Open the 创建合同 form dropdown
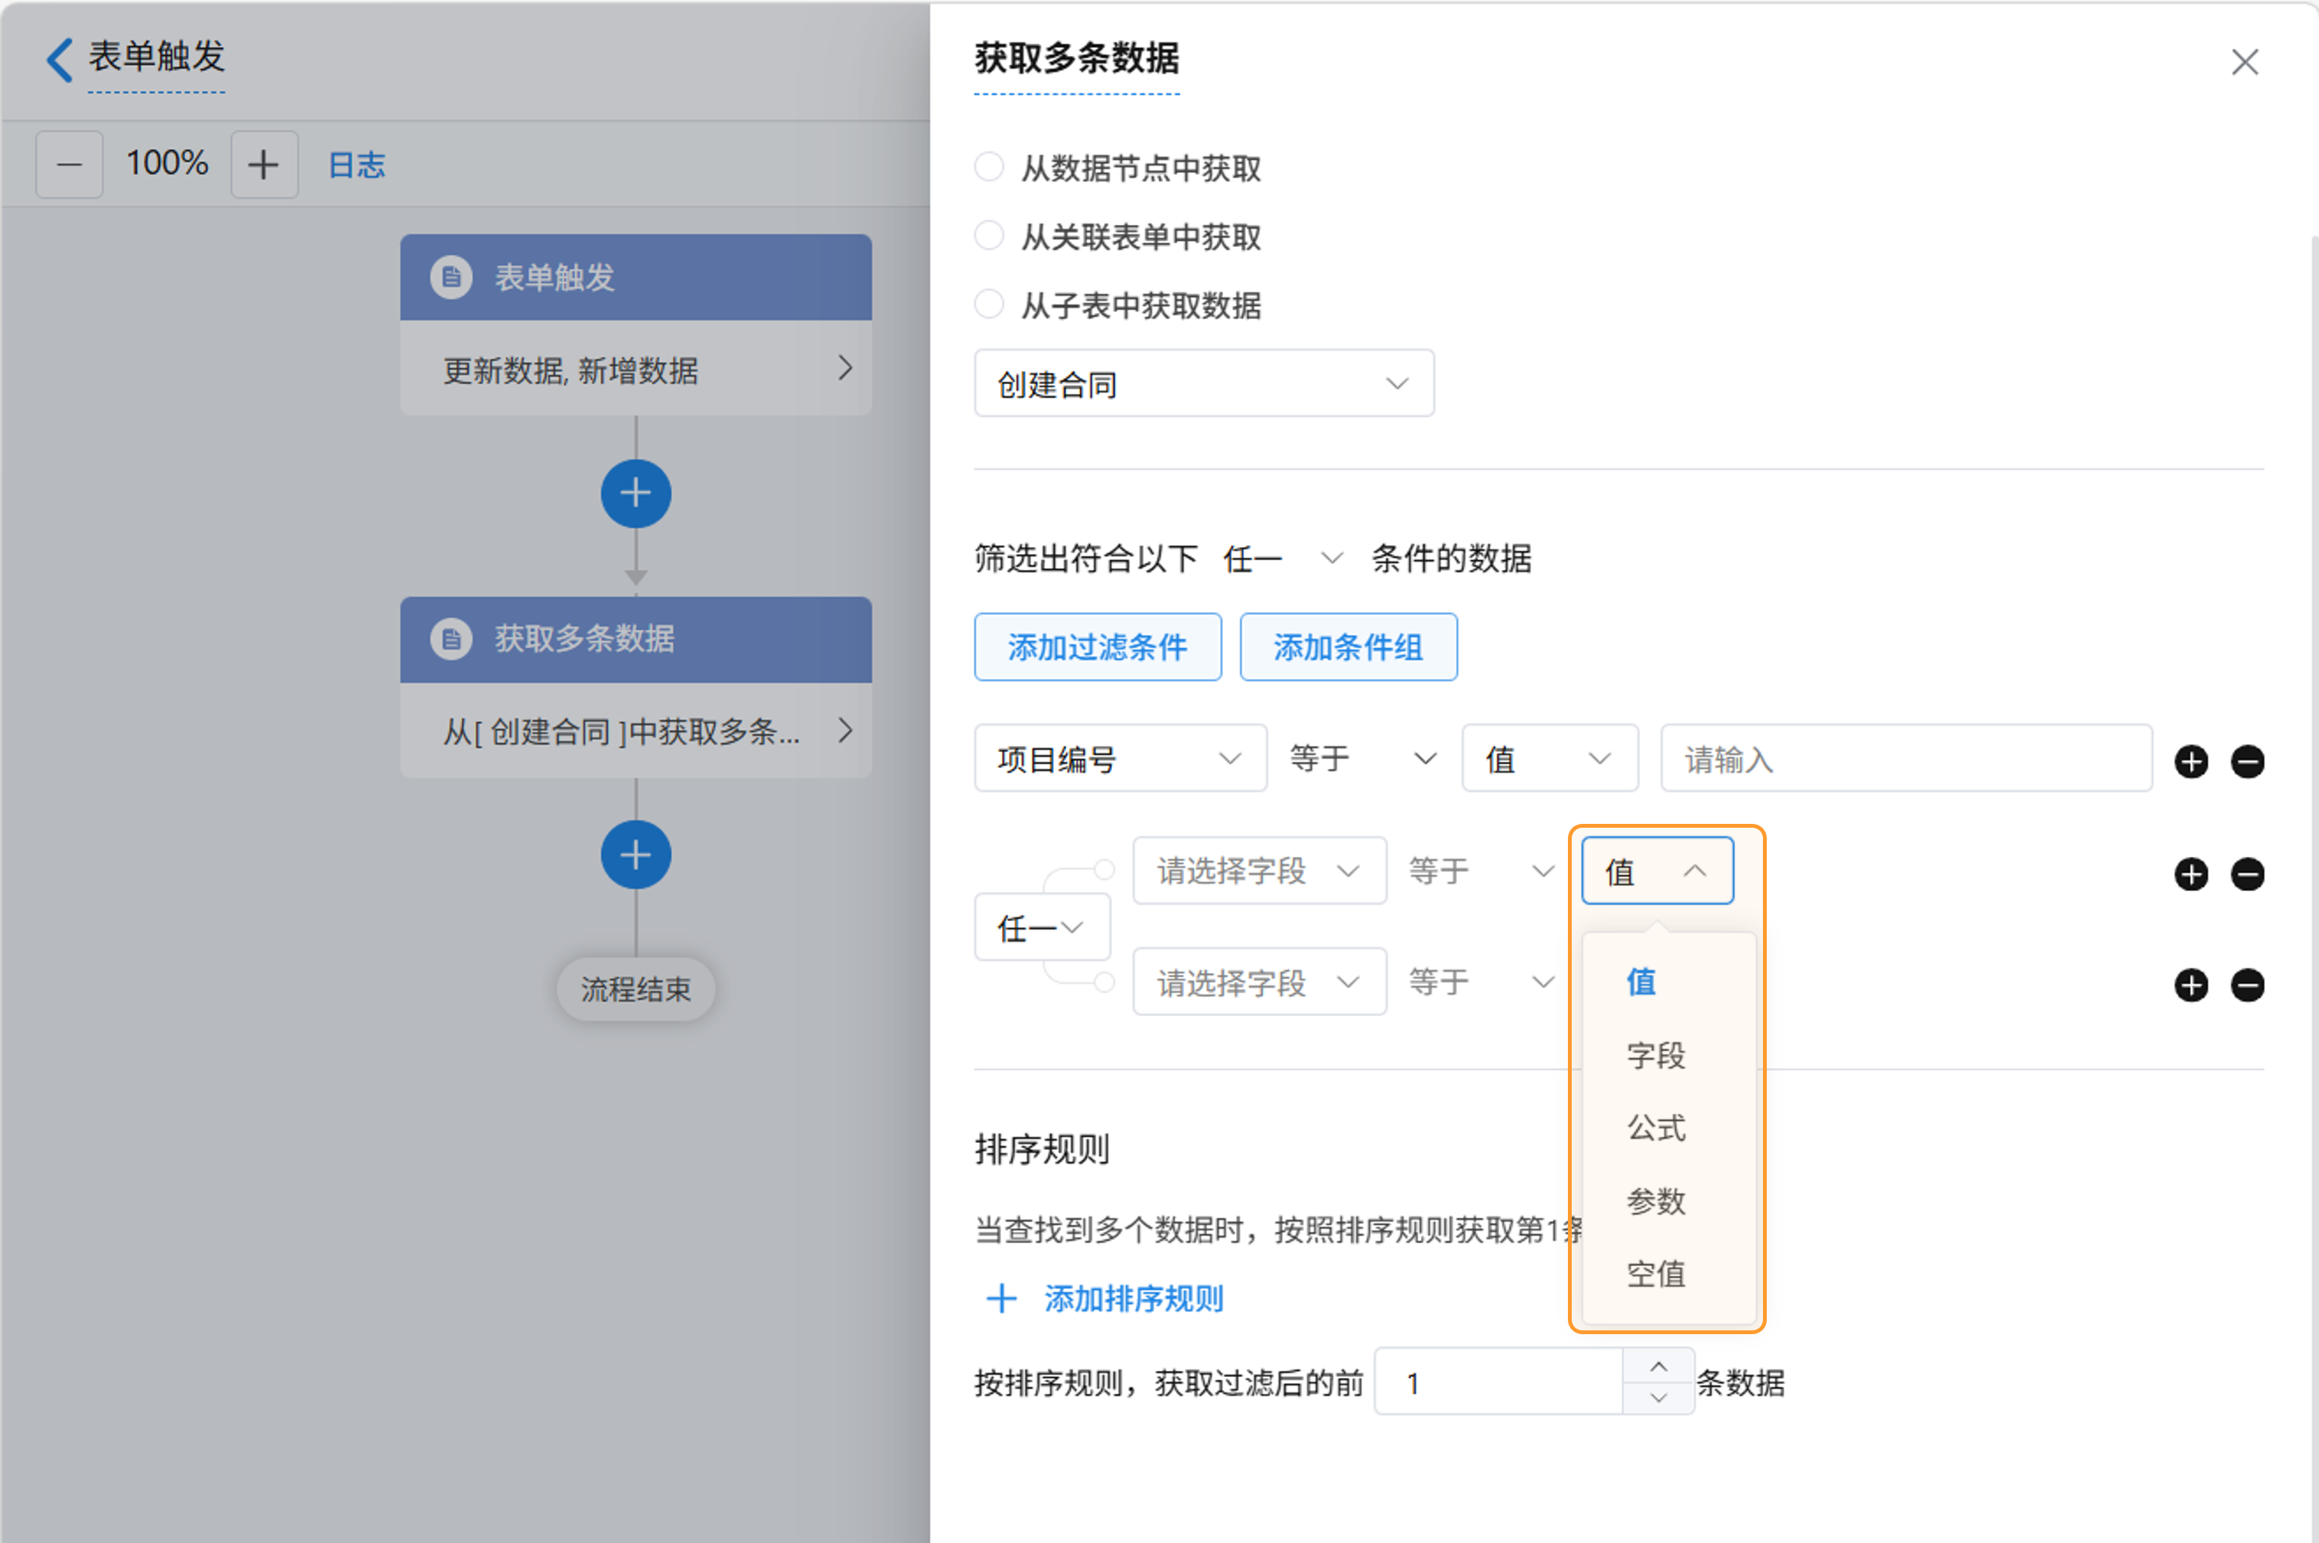The image size is (2319, 1543). tap(1203, 384)
